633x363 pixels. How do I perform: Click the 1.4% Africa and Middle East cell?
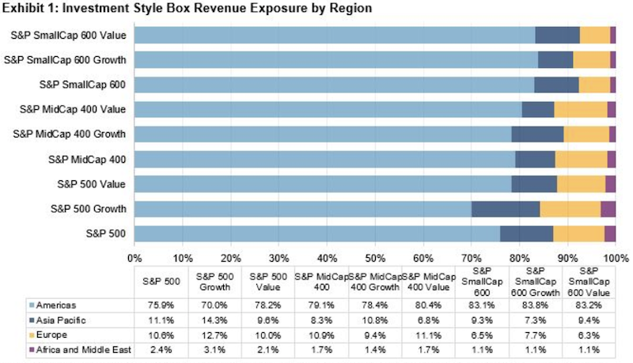375,350
